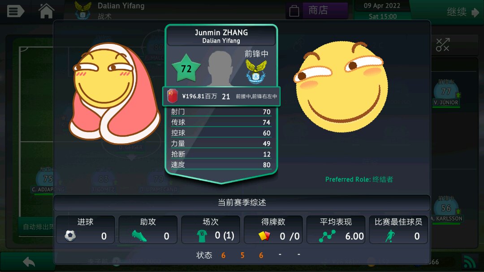The height and width of the screenshot is (272, 484).
Task: Click the 继续 continue button
Action: (462, 12)
